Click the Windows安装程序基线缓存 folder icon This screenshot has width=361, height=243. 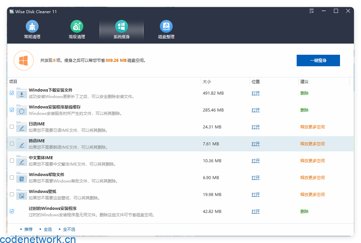[x=21, y=110]
